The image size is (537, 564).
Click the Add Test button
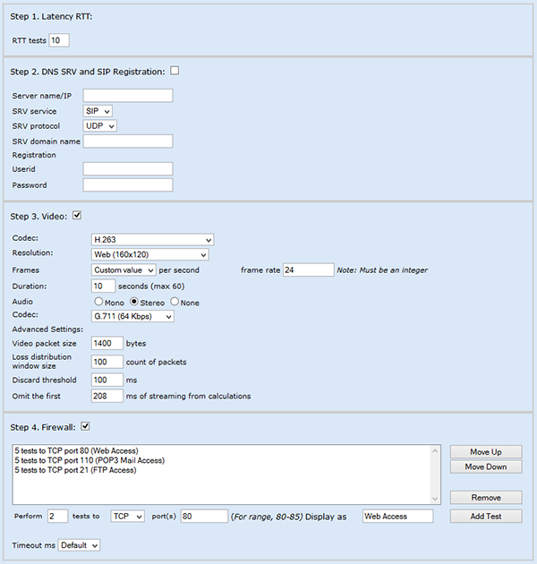point(486,517)
